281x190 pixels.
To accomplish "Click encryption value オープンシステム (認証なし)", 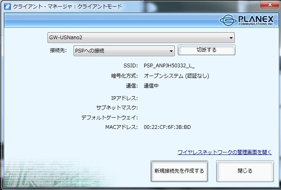I will point(176,76).
